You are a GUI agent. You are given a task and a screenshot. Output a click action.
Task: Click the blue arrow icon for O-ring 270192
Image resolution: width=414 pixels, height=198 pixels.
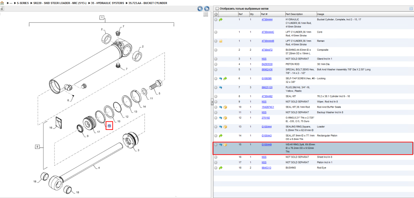pyautogui.click(x=221, y=118)
